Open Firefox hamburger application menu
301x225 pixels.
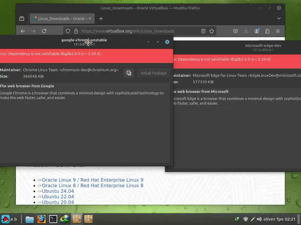click(278, 31)
